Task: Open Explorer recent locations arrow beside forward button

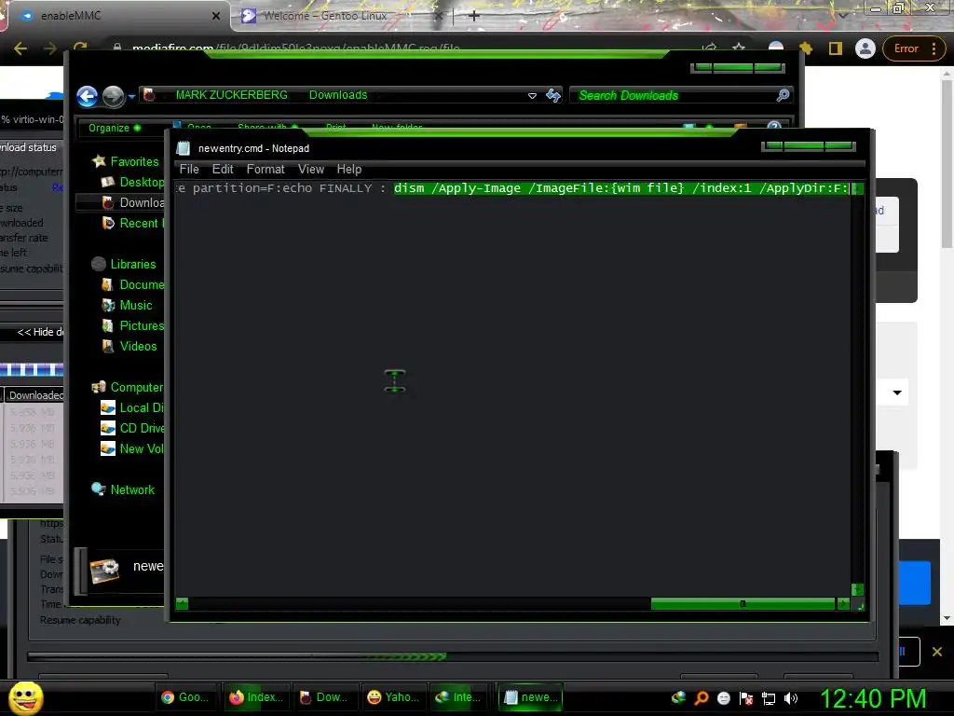Action: [x=131, y=96]
